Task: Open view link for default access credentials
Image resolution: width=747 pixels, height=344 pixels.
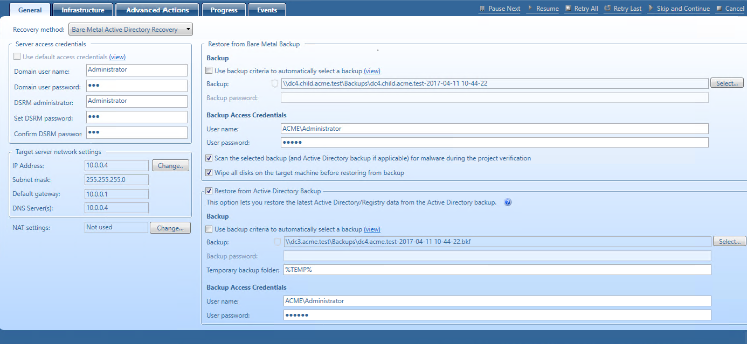Action: [x=117, y=57]
